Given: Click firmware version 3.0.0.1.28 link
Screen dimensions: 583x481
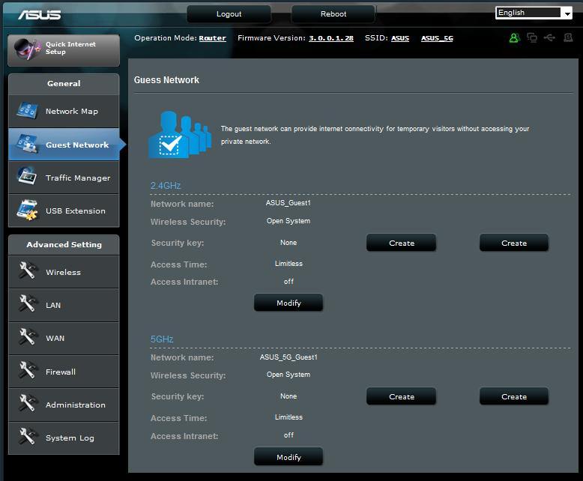Looking at the screenshot, I should pos(331,38).
